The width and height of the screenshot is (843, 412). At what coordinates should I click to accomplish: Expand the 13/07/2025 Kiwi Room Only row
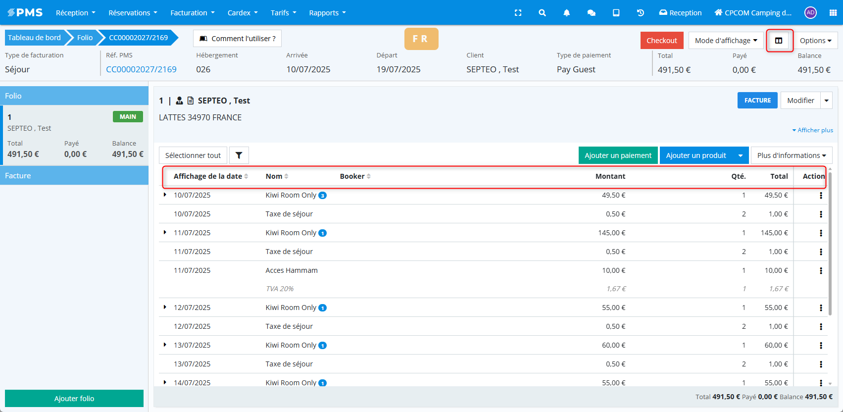tap(165, 345)
